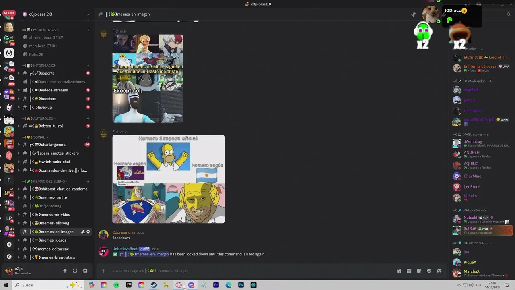
Task: Open the obten-tu-rol channel
Action: (x=56, y=126)
